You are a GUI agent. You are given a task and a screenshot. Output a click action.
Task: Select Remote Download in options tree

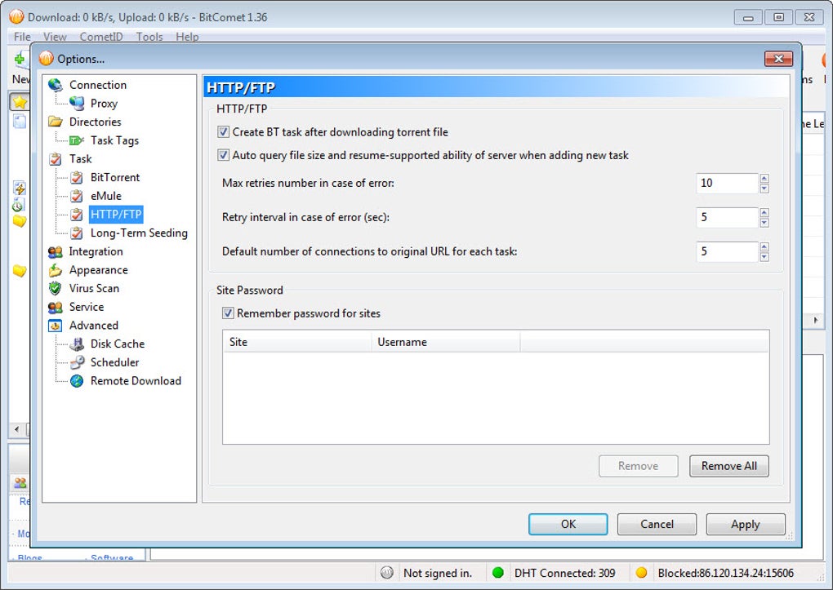[136, 381]
